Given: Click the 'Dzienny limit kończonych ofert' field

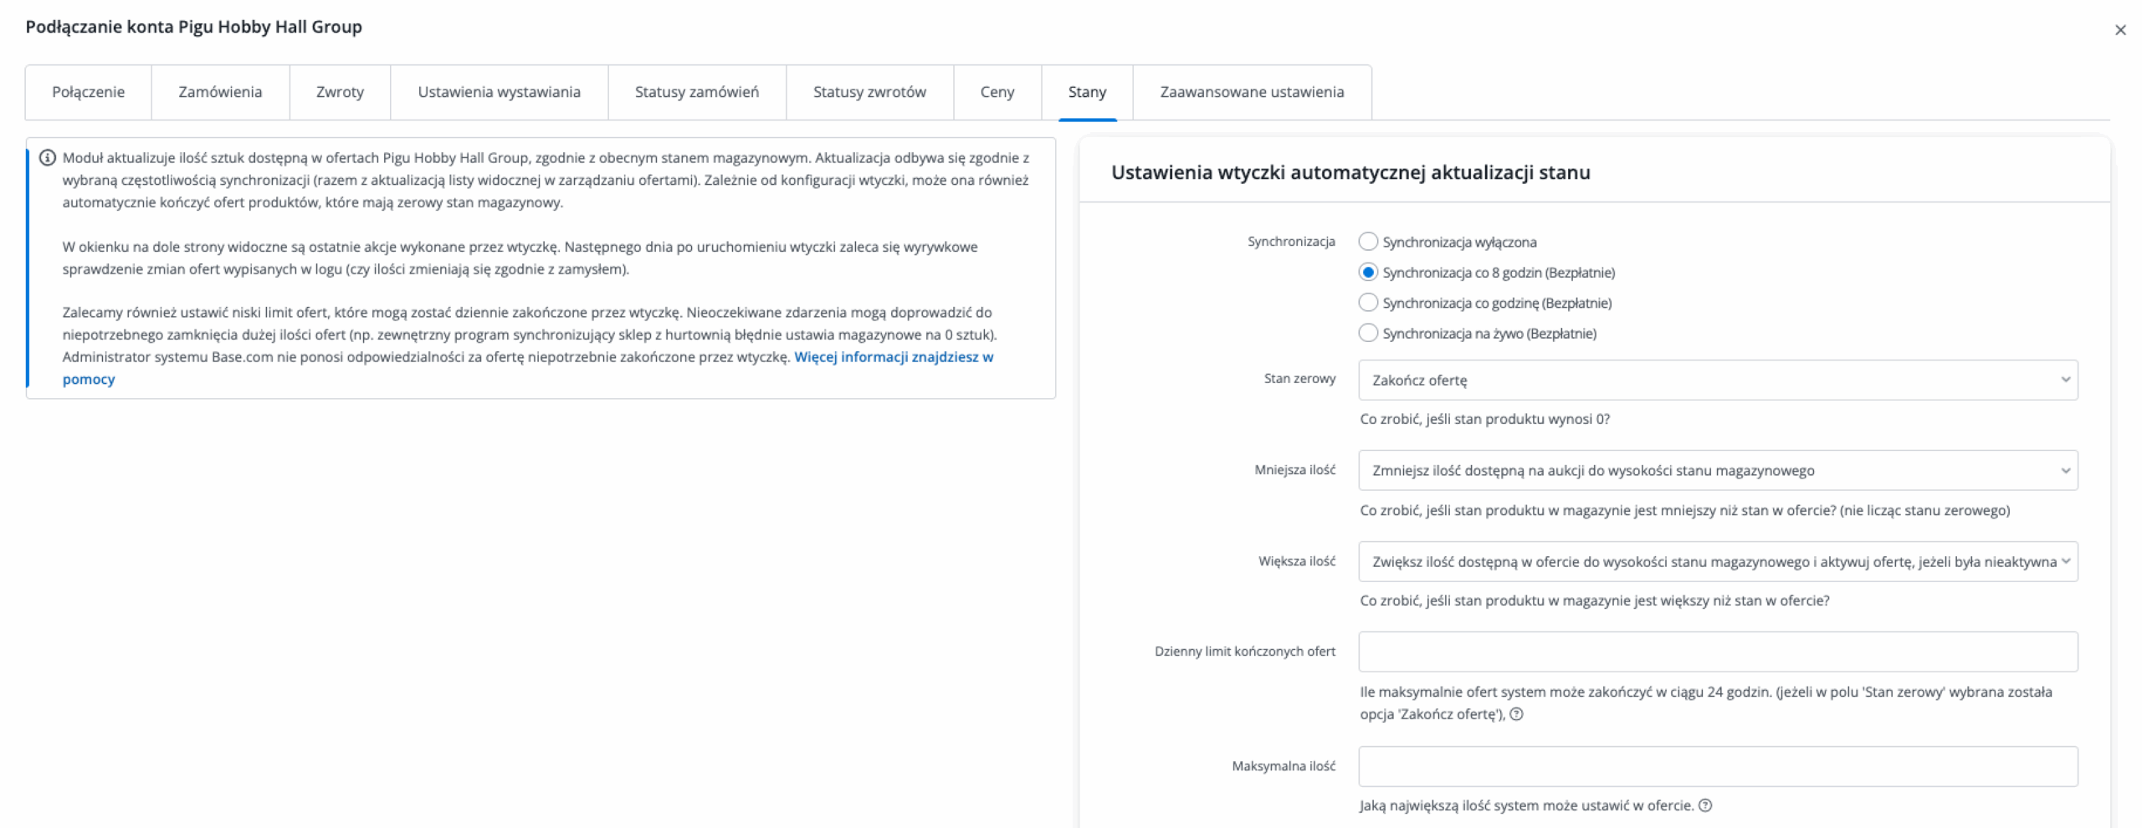Looking at the screenshot, I should (x=1717, y=652).
